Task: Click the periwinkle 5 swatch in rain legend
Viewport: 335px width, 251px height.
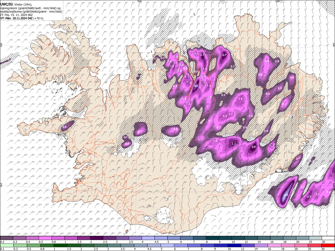Action: click(167, 246)
